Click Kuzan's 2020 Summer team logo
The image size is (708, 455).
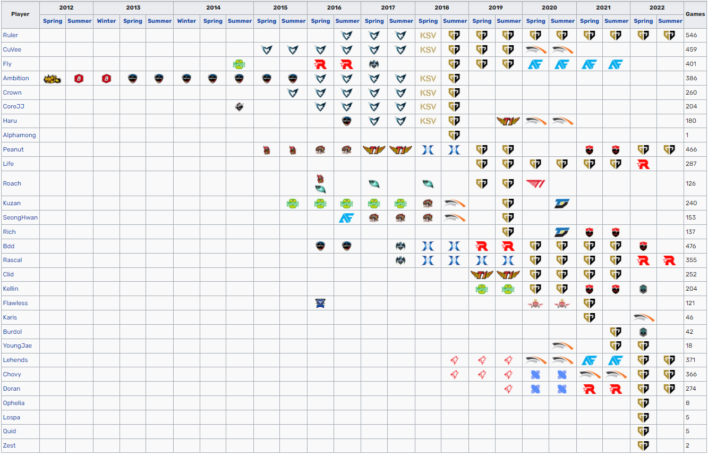(562, 203)
